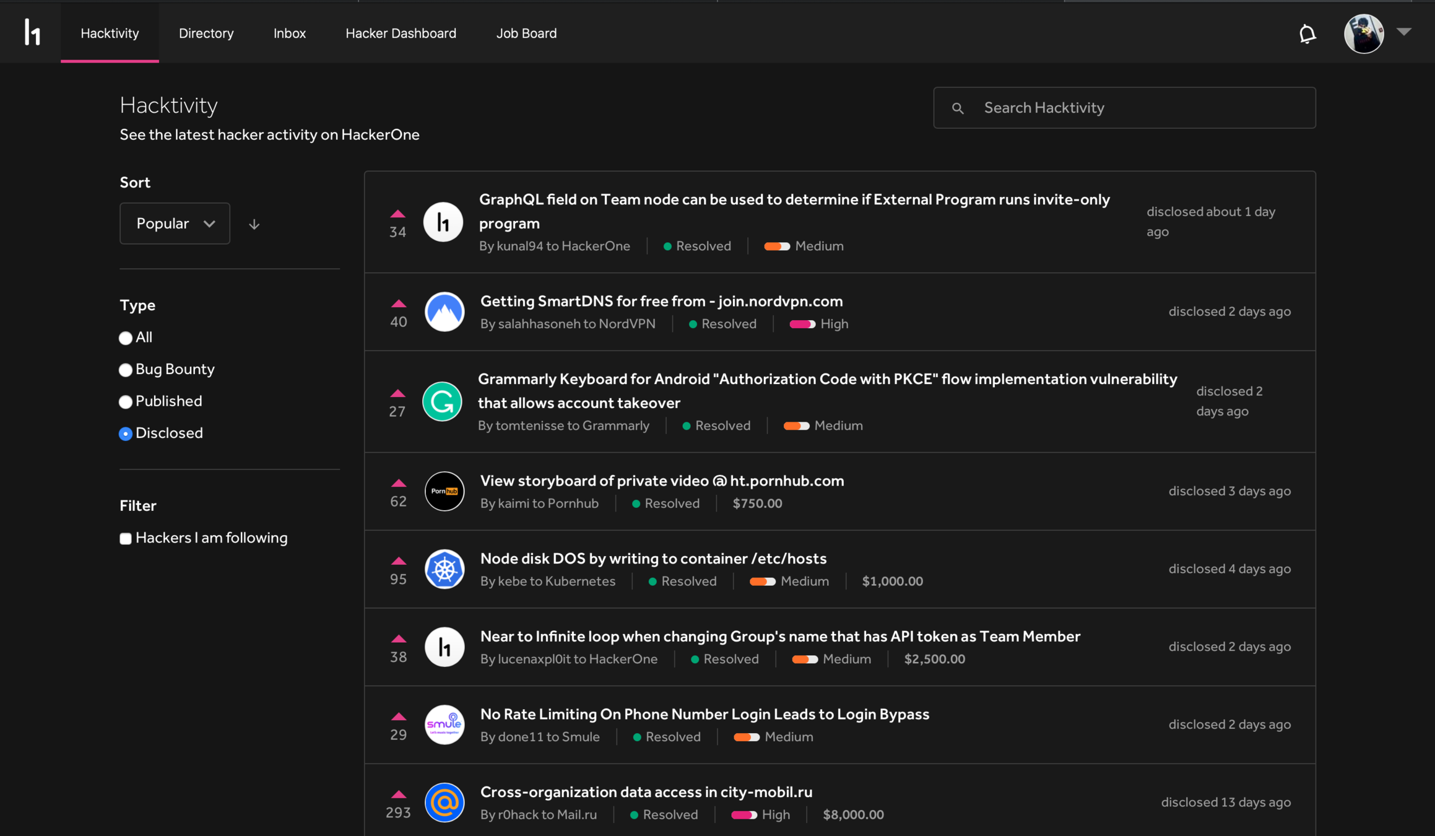Click the Smule program logo

point(444,725)
